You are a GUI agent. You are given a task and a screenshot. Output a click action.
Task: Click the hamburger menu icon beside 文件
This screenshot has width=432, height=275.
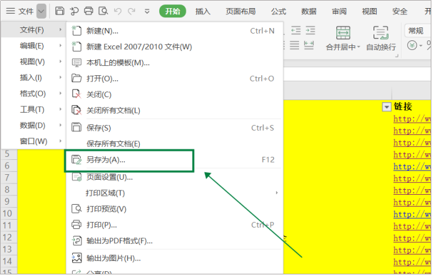[11, 11]
